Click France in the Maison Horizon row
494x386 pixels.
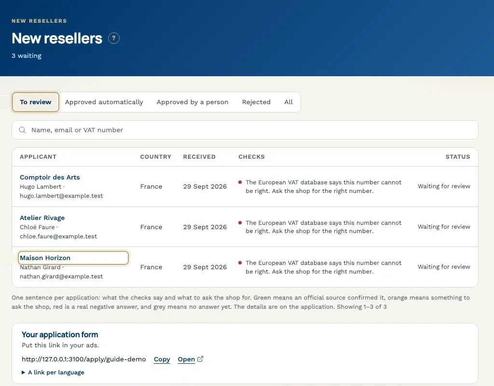151,267
